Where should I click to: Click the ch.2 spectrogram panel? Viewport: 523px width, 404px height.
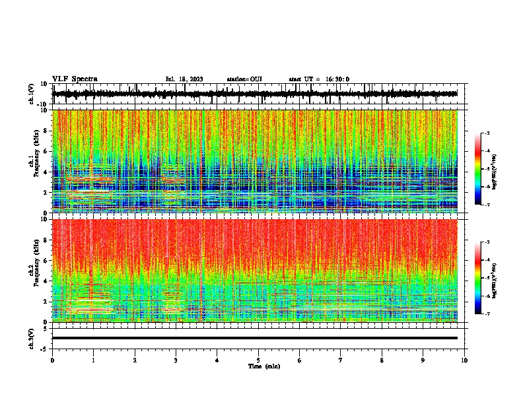[255, 271]
